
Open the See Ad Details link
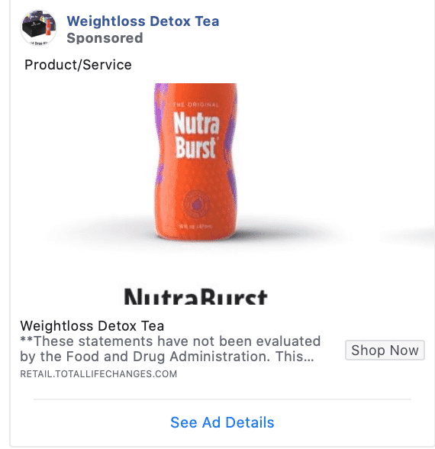tap(222, 422)
